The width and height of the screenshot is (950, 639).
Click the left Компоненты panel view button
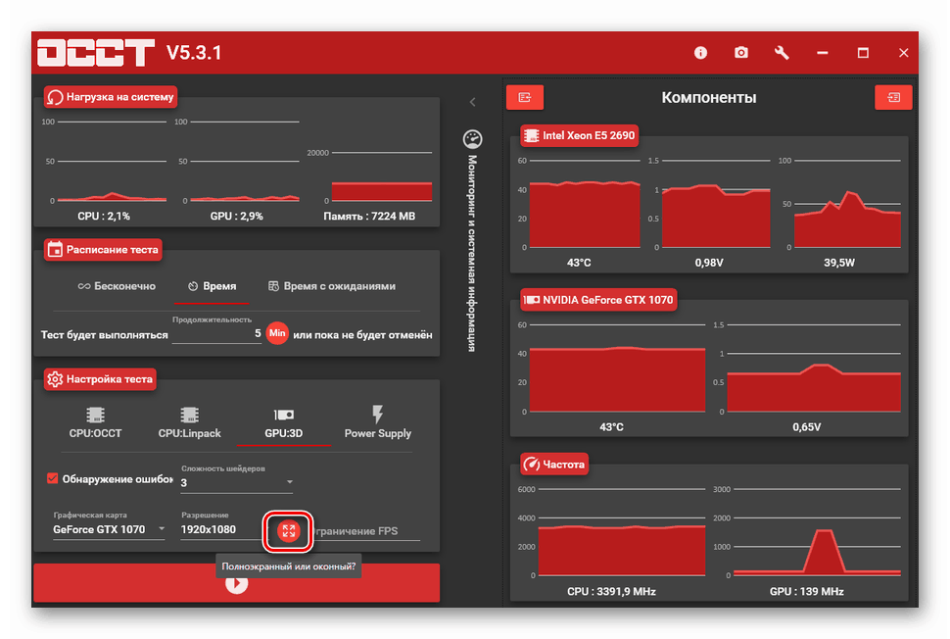(x=525, y=98)
